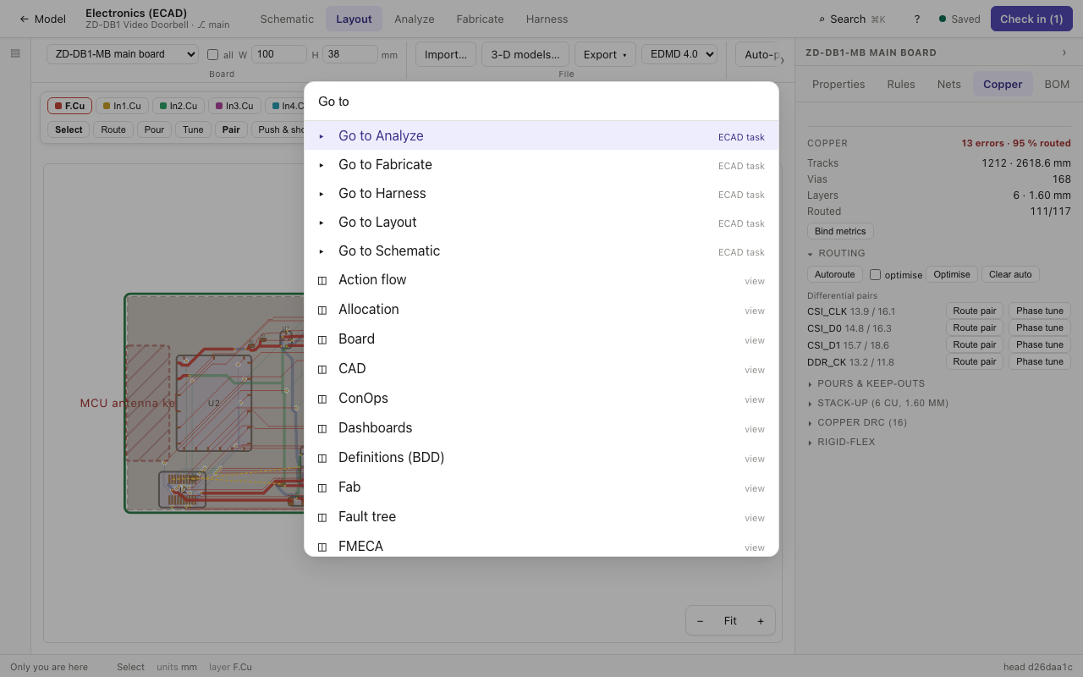Screen dimensions: 1083x677
Task: Toggle the In2.Cu layer chip
Action: tap(179, 106)
